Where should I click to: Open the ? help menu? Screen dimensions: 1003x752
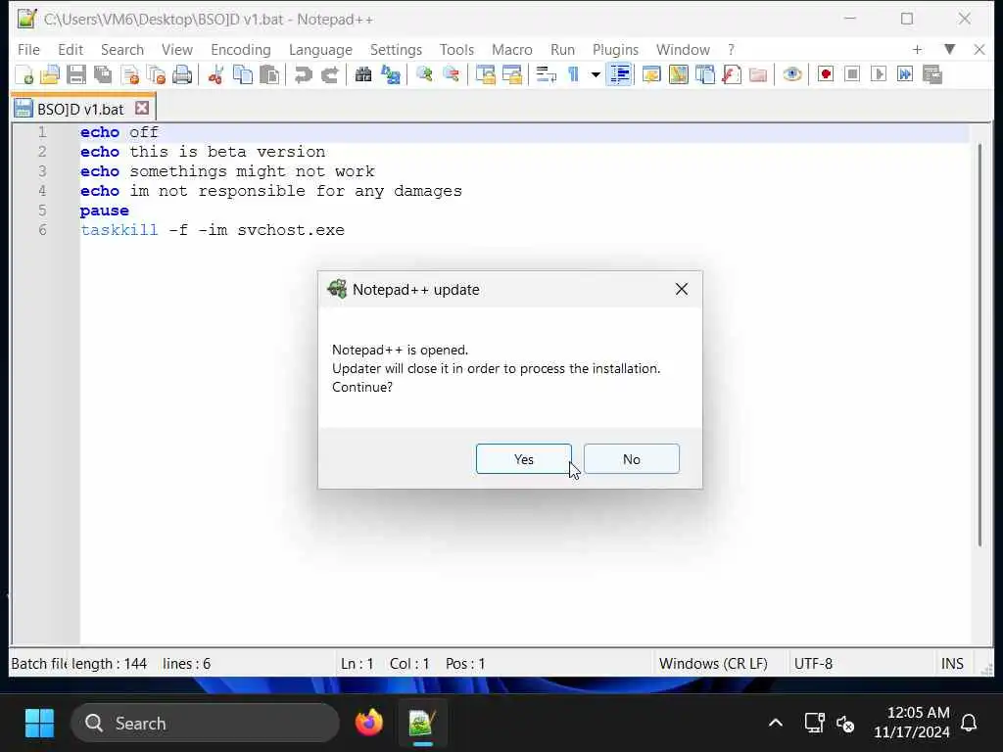(x=731, y=49)
